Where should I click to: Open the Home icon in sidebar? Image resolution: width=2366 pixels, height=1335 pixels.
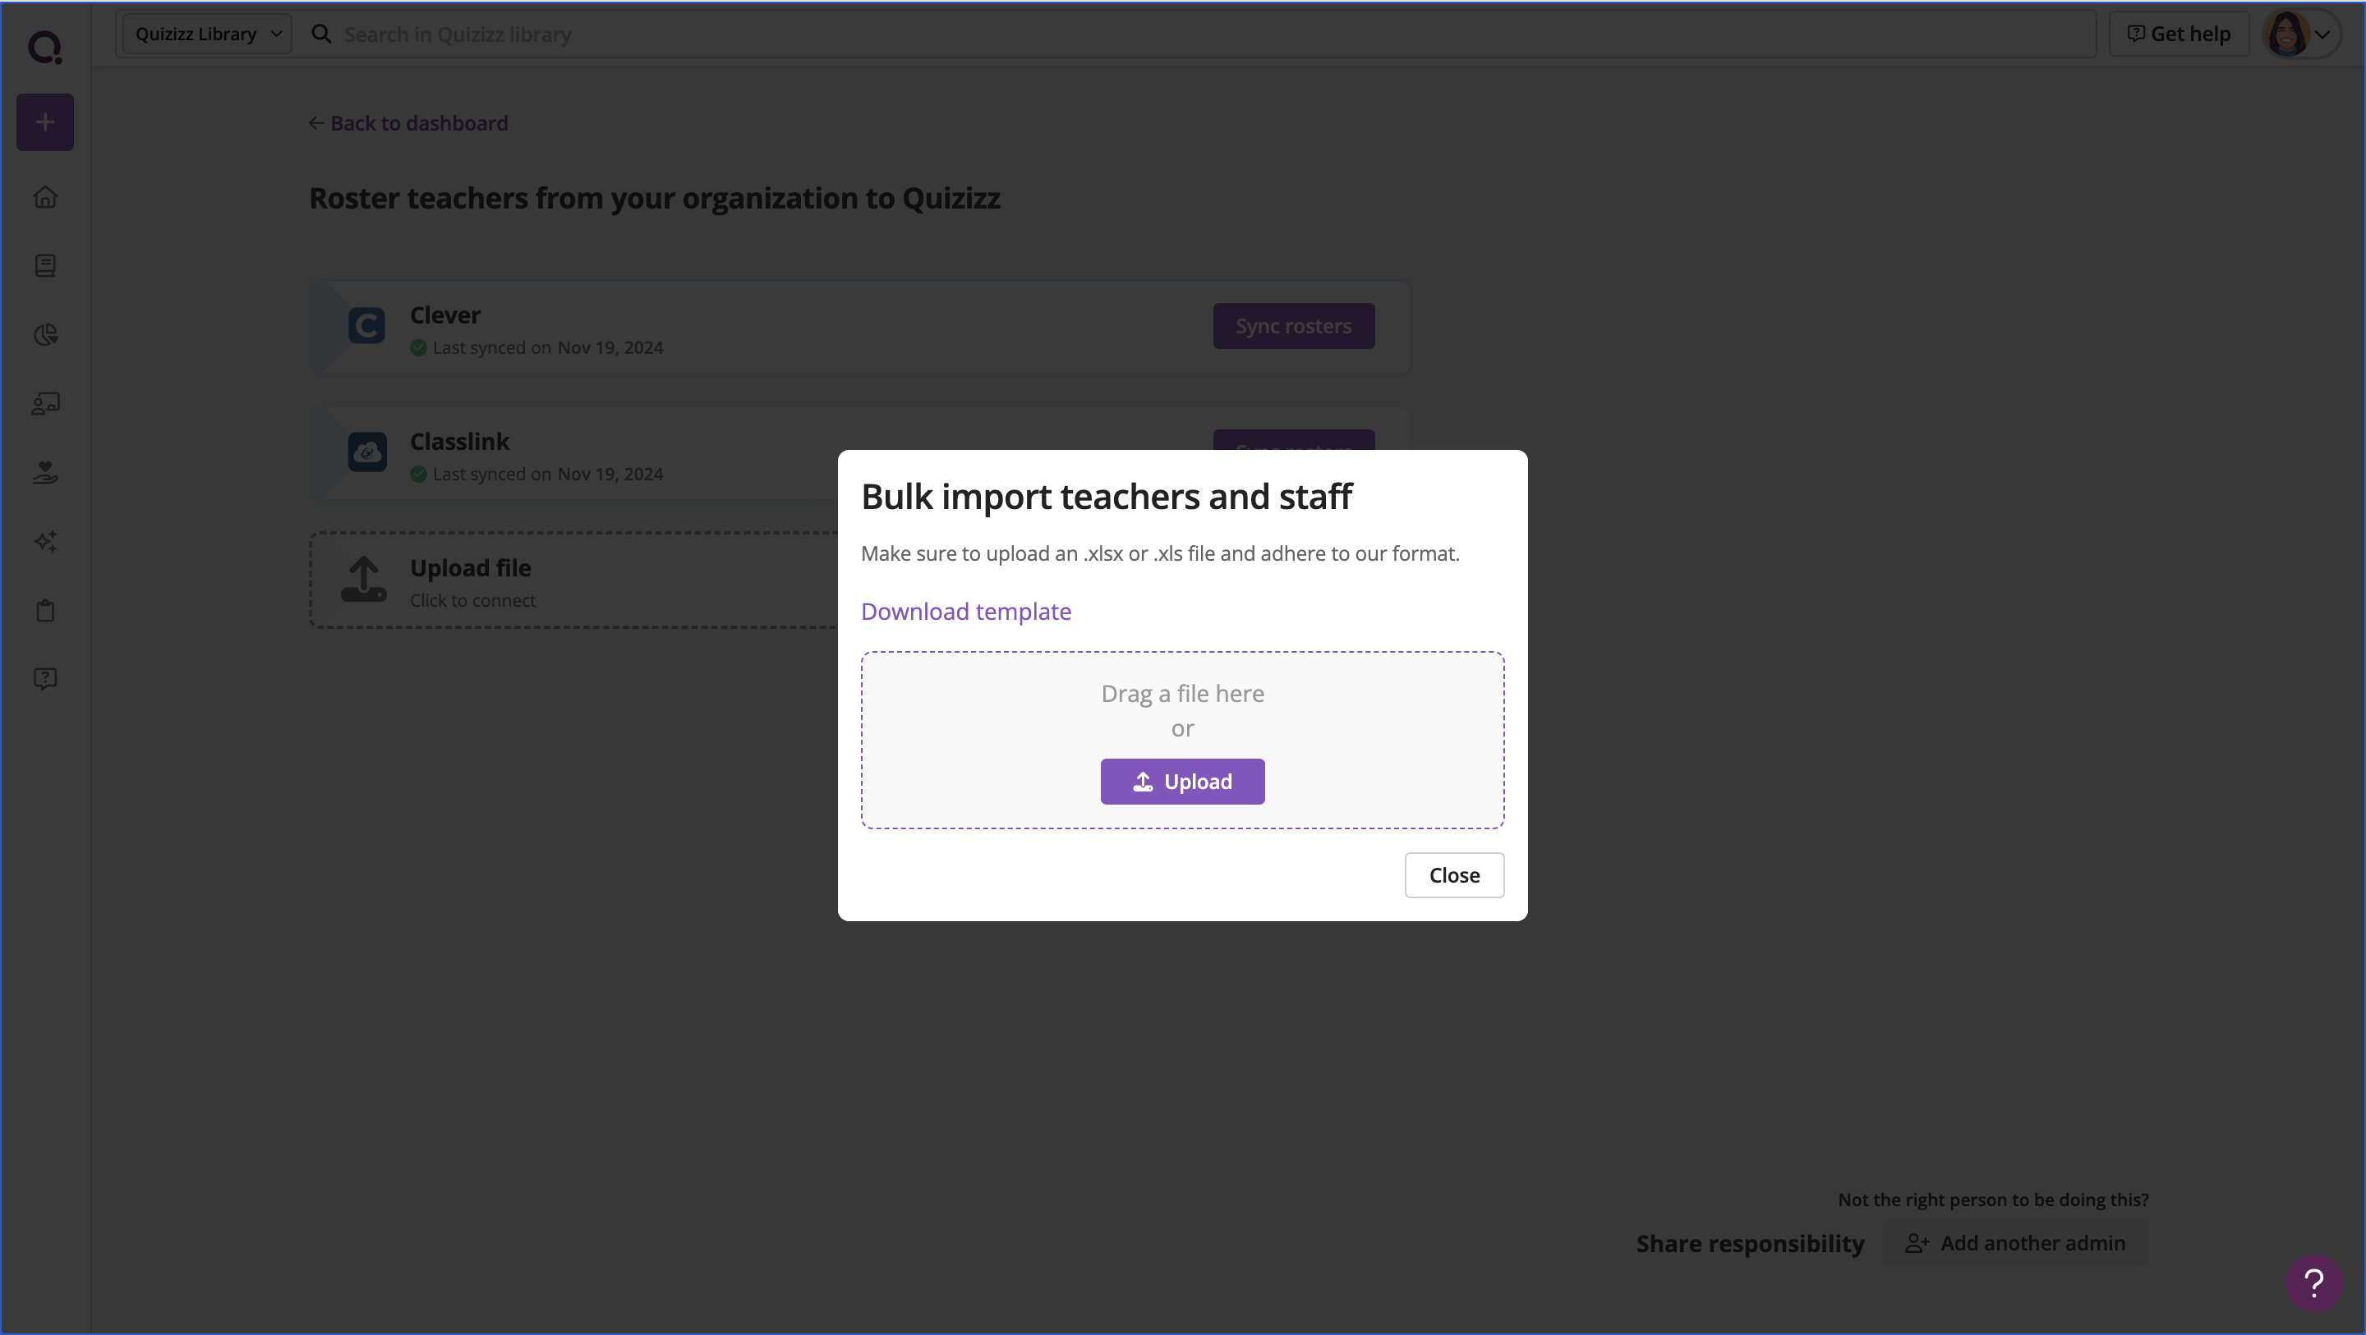click(x=45, y=196)
